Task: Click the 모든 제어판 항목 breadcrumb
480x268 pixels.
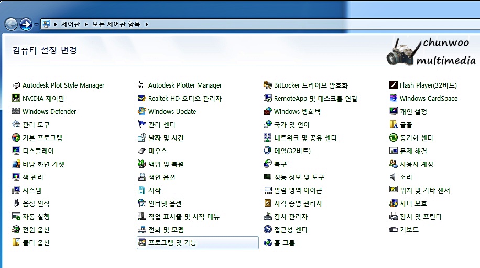Action: (x=116, y=24)
